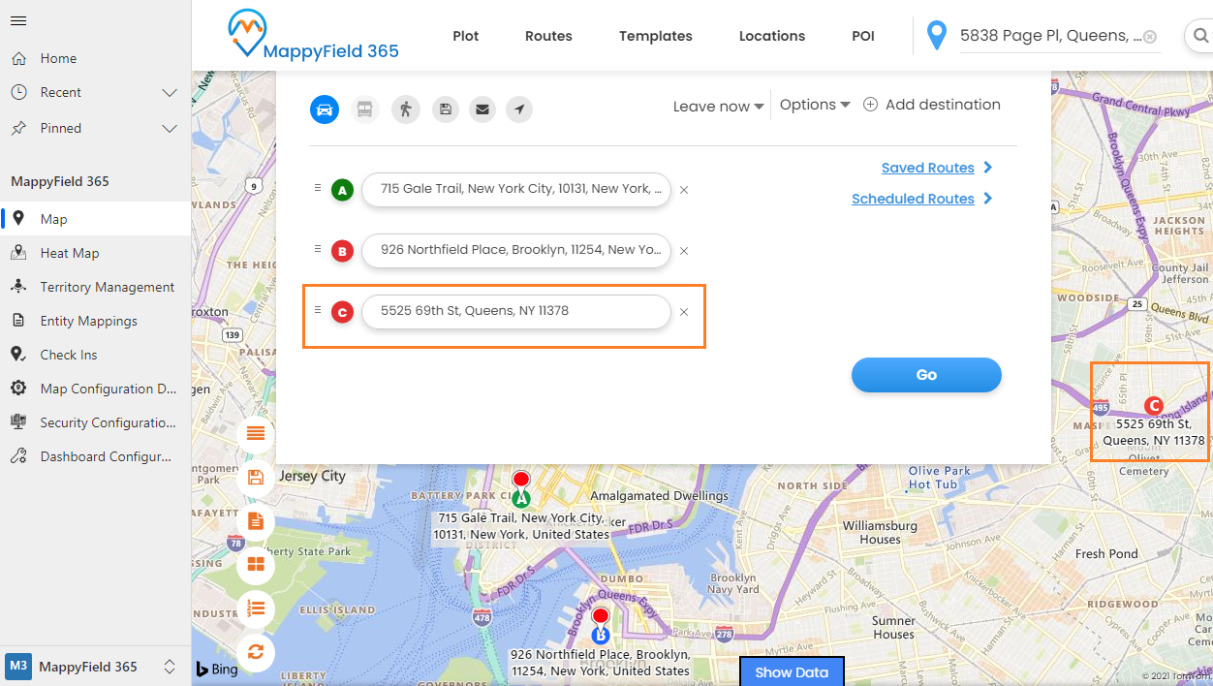
Task: Remove stop B with its X icon
Action: click(x=684, y=251)
